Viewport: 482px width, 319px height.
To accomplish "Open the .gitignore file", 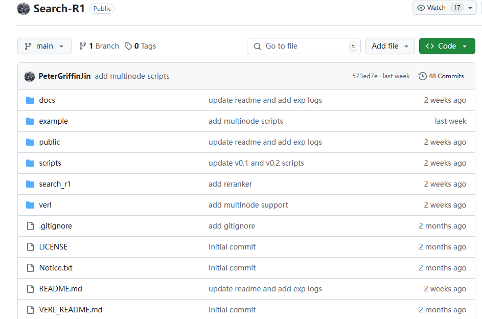I will tap(55, 226).
